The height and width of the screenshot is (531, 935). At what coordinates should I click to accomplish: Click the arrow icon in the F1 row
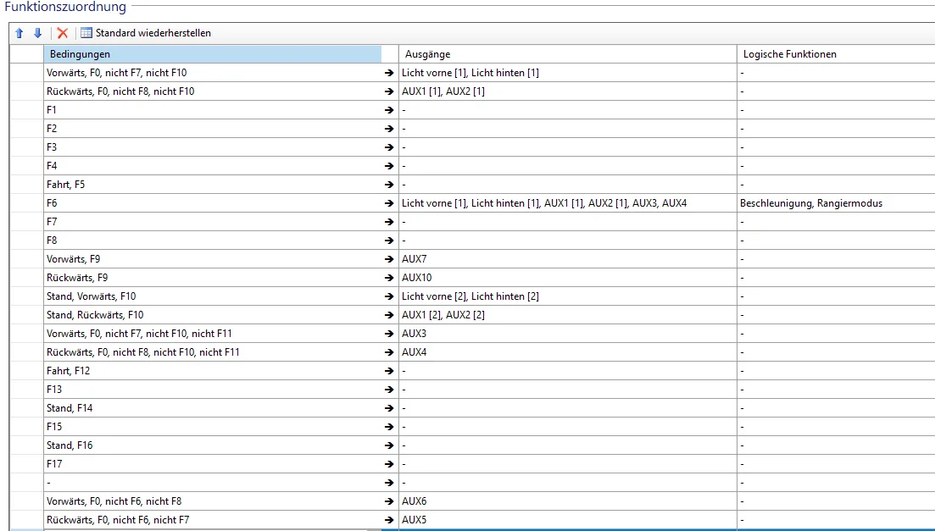tap(389, 110)
